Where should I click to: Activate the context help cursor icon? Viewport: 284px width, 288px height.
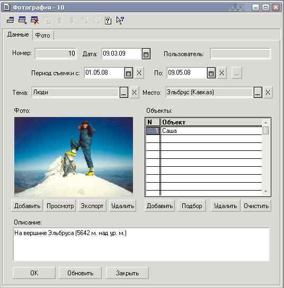pyautogui.click(x=120, y=20)
